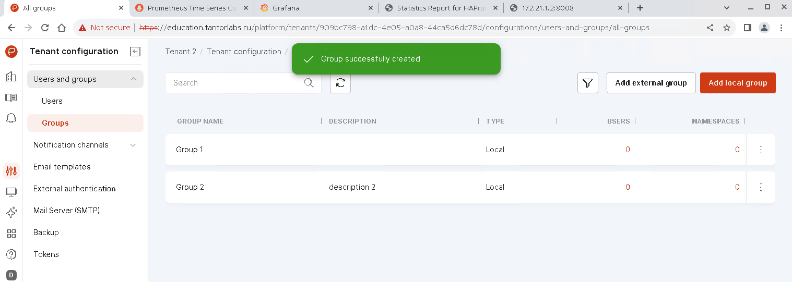This screenshot has height=282, width=792.
Task: Open the help question mark icon
Action: 11,254
